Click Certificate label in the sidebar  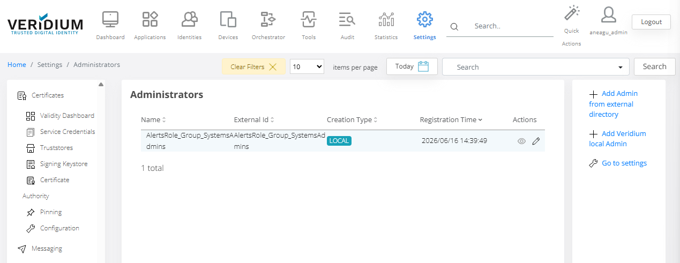tap(55, 180)
